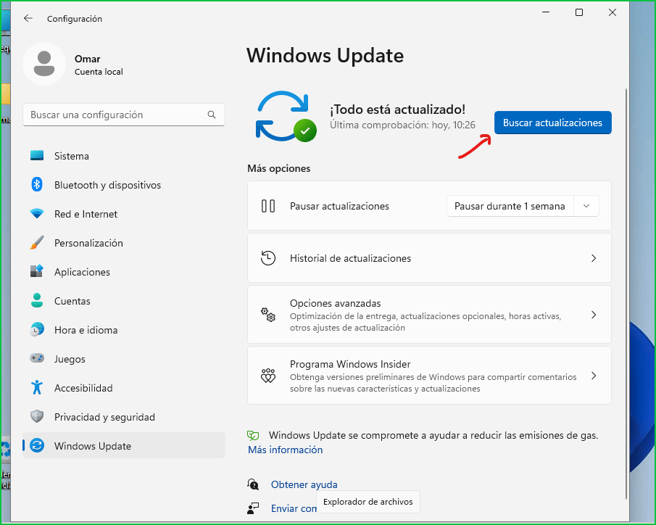The height and width of the screenshot is (525, 656).
Task: Click the Windows Update page title
Action: point(325,55)
